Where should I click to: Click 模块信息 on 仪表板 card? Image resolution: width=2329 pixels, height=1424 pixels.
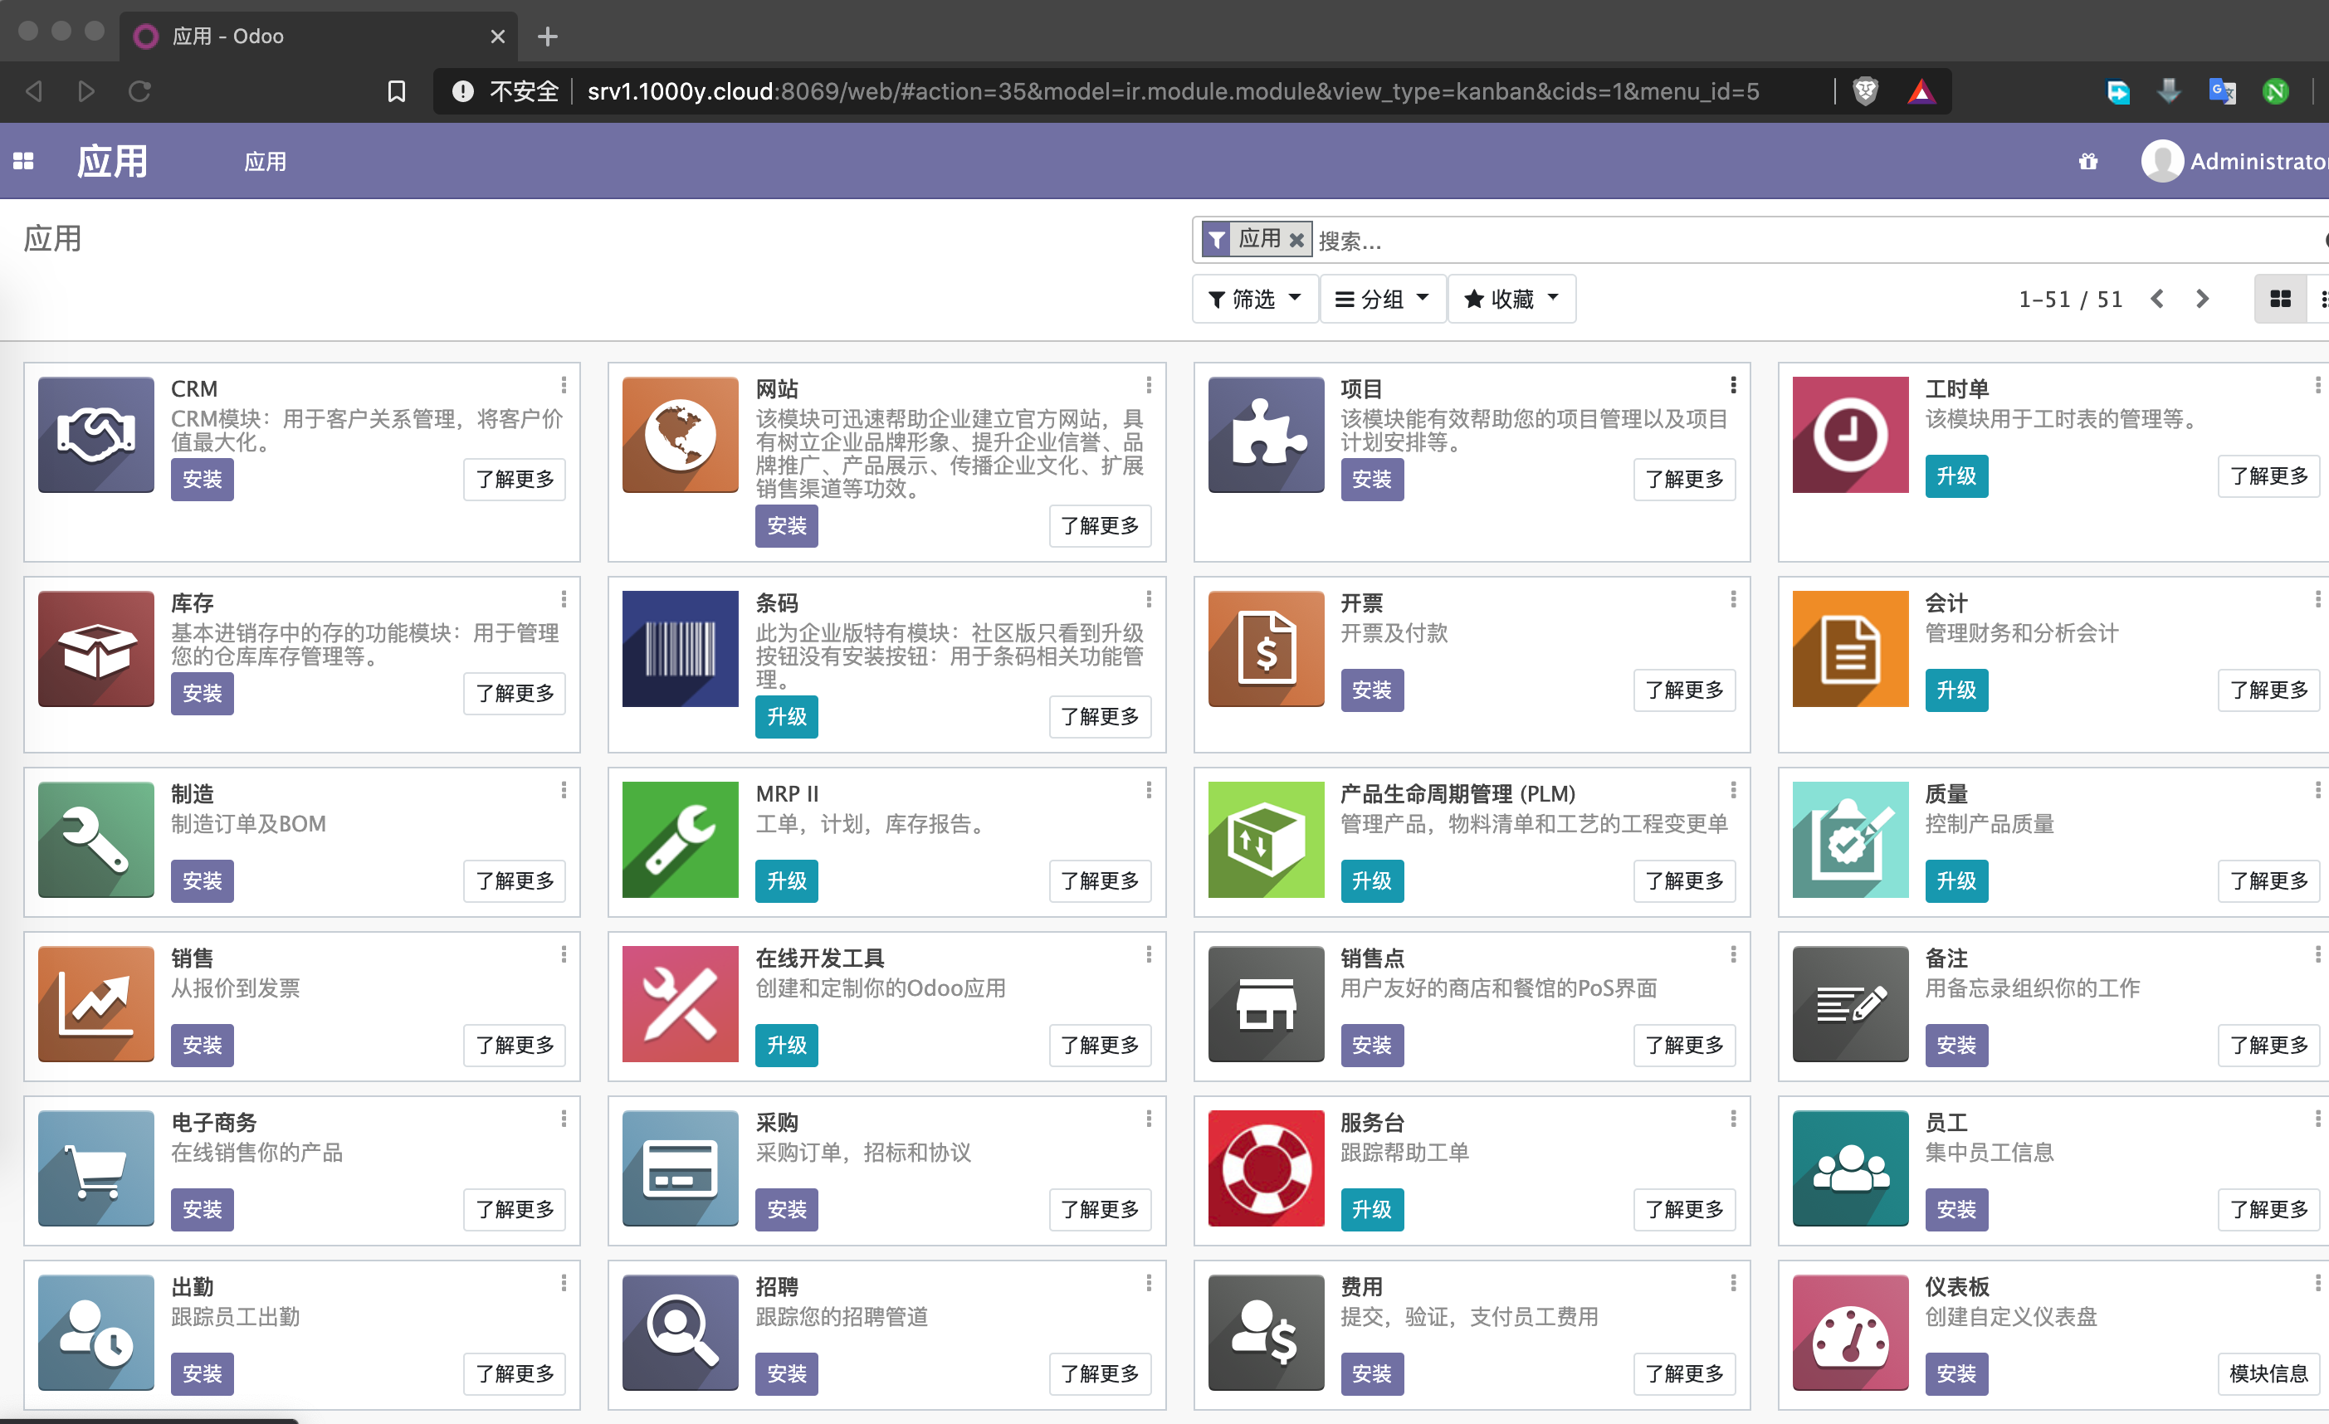click(2268, 1374)
